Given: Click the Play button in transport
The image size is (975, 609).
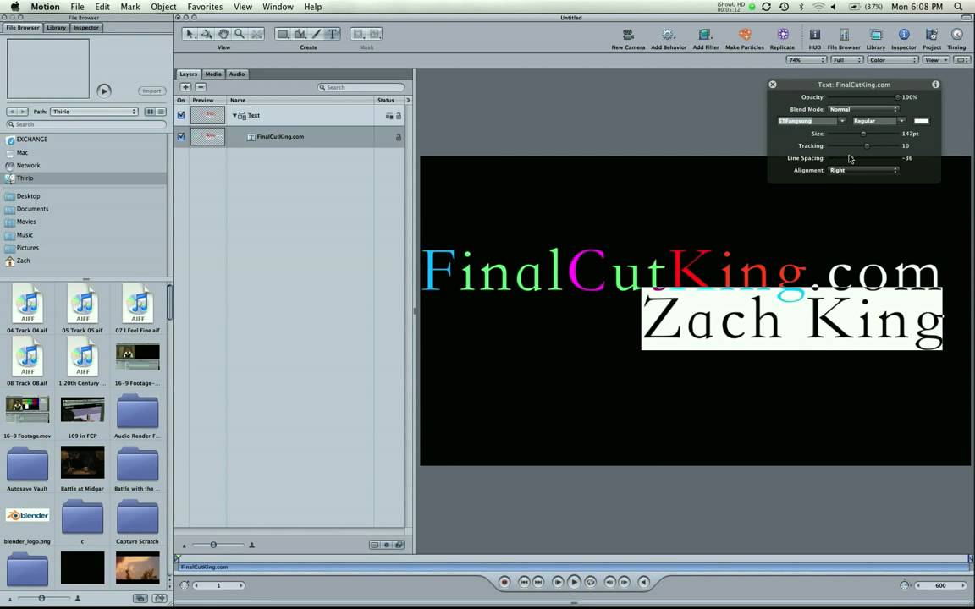Looking at the screenshot, I should (574, 582).
